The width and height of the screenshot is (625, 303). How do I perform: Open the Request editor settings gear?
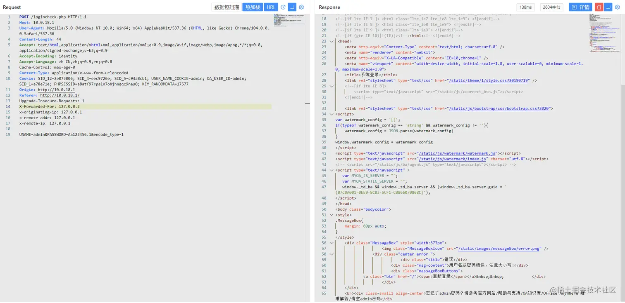(301, 7)
